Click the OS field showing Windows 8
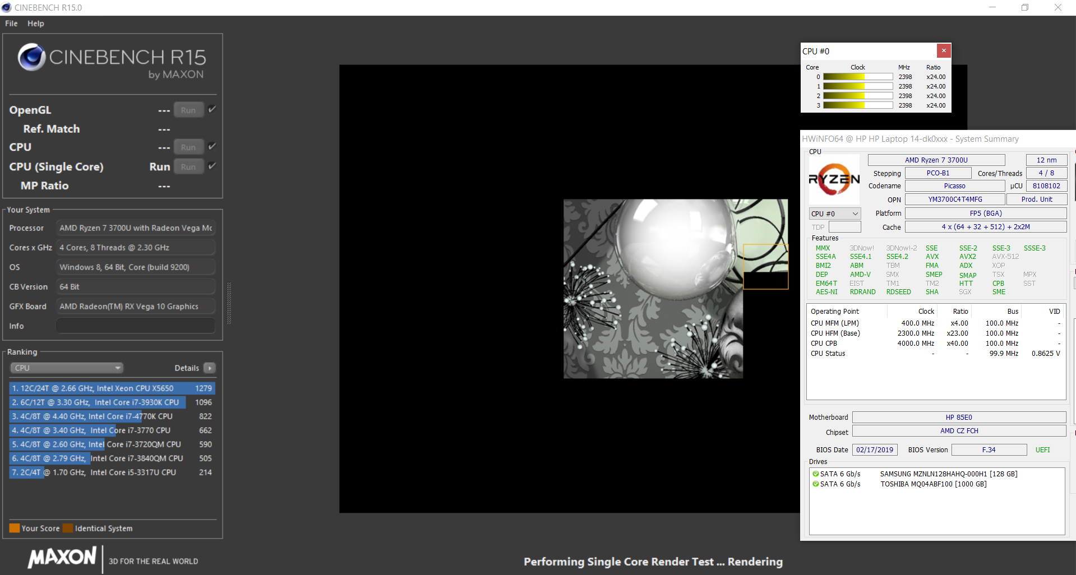This screenshot has width=1076, height=575. (x=136, y=267)
